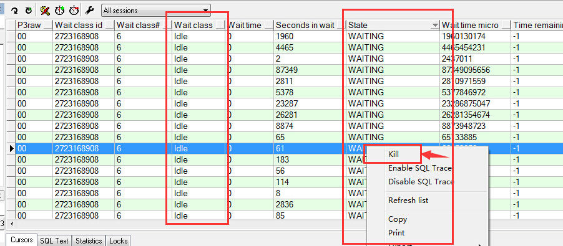Select seconds in wait cell 1960
The height and width of the screenshot is (246, 563).
[310, 36]
